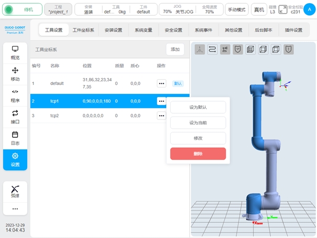
Task: Open the 程序 program sidebar page
Action: [15, 95]
